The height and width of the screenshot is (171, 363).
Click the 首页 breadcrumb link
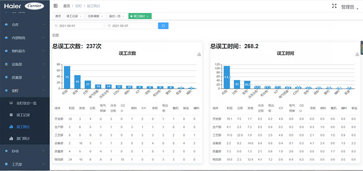pyautogui.click(x=66, y=6)
